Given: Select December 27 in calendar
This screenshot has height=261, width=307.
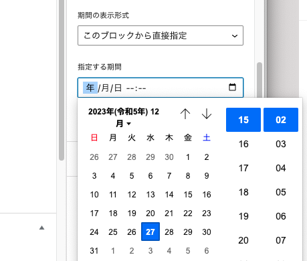Looking at the screenshot, I should pos(150,232).
